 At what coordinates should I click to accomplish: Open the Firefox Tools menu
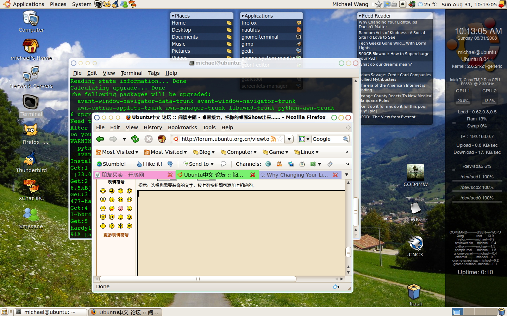[x=209, y=127]
